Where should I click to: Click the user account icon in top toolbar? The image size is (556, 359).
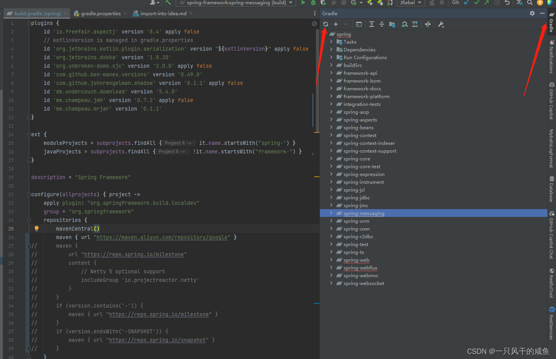[155, 3]
